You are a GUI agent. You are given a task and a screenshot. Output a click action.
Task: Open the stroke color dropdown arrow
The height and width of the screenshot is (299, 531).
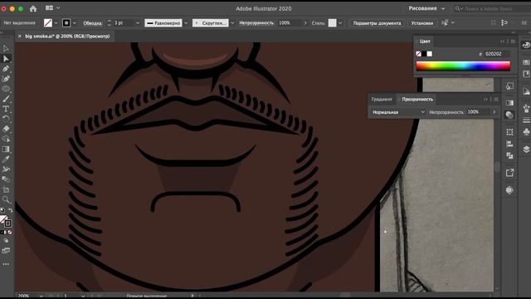75,23
